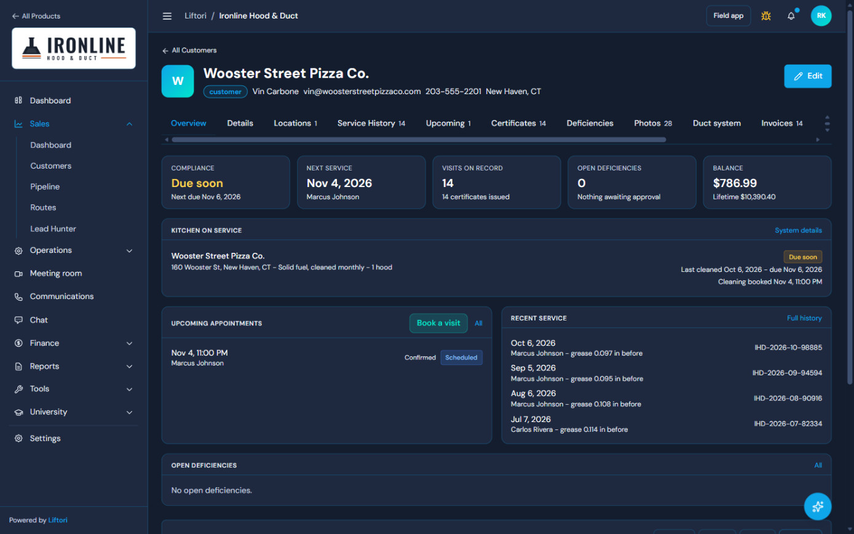
Task: Expand the Finance sidebar section
Action: coord(74,343)
